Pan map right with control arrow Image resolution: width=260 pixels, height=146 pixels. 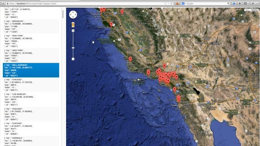coord(75,15)
